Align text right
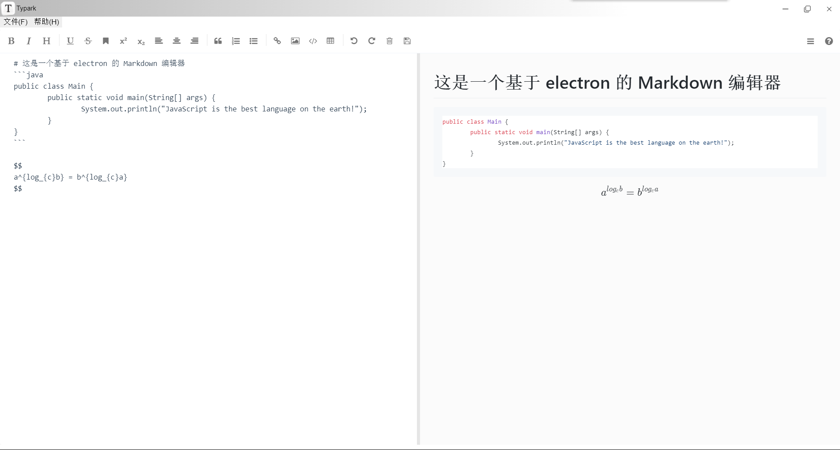Screen dimensions: 840x450 coord(195,41)
